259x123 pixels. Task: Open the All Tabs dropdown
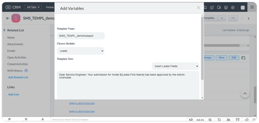pos(33,7)
